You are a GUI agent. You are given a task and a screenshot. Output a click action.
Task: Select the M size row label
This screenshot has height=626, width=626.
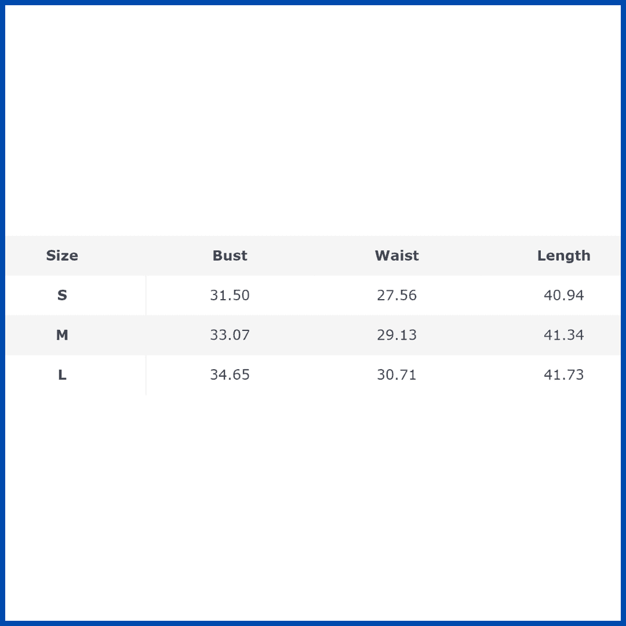62,335
